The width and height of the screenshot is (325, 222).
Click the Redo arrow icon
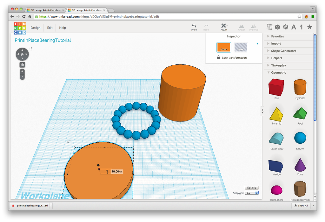206,26
